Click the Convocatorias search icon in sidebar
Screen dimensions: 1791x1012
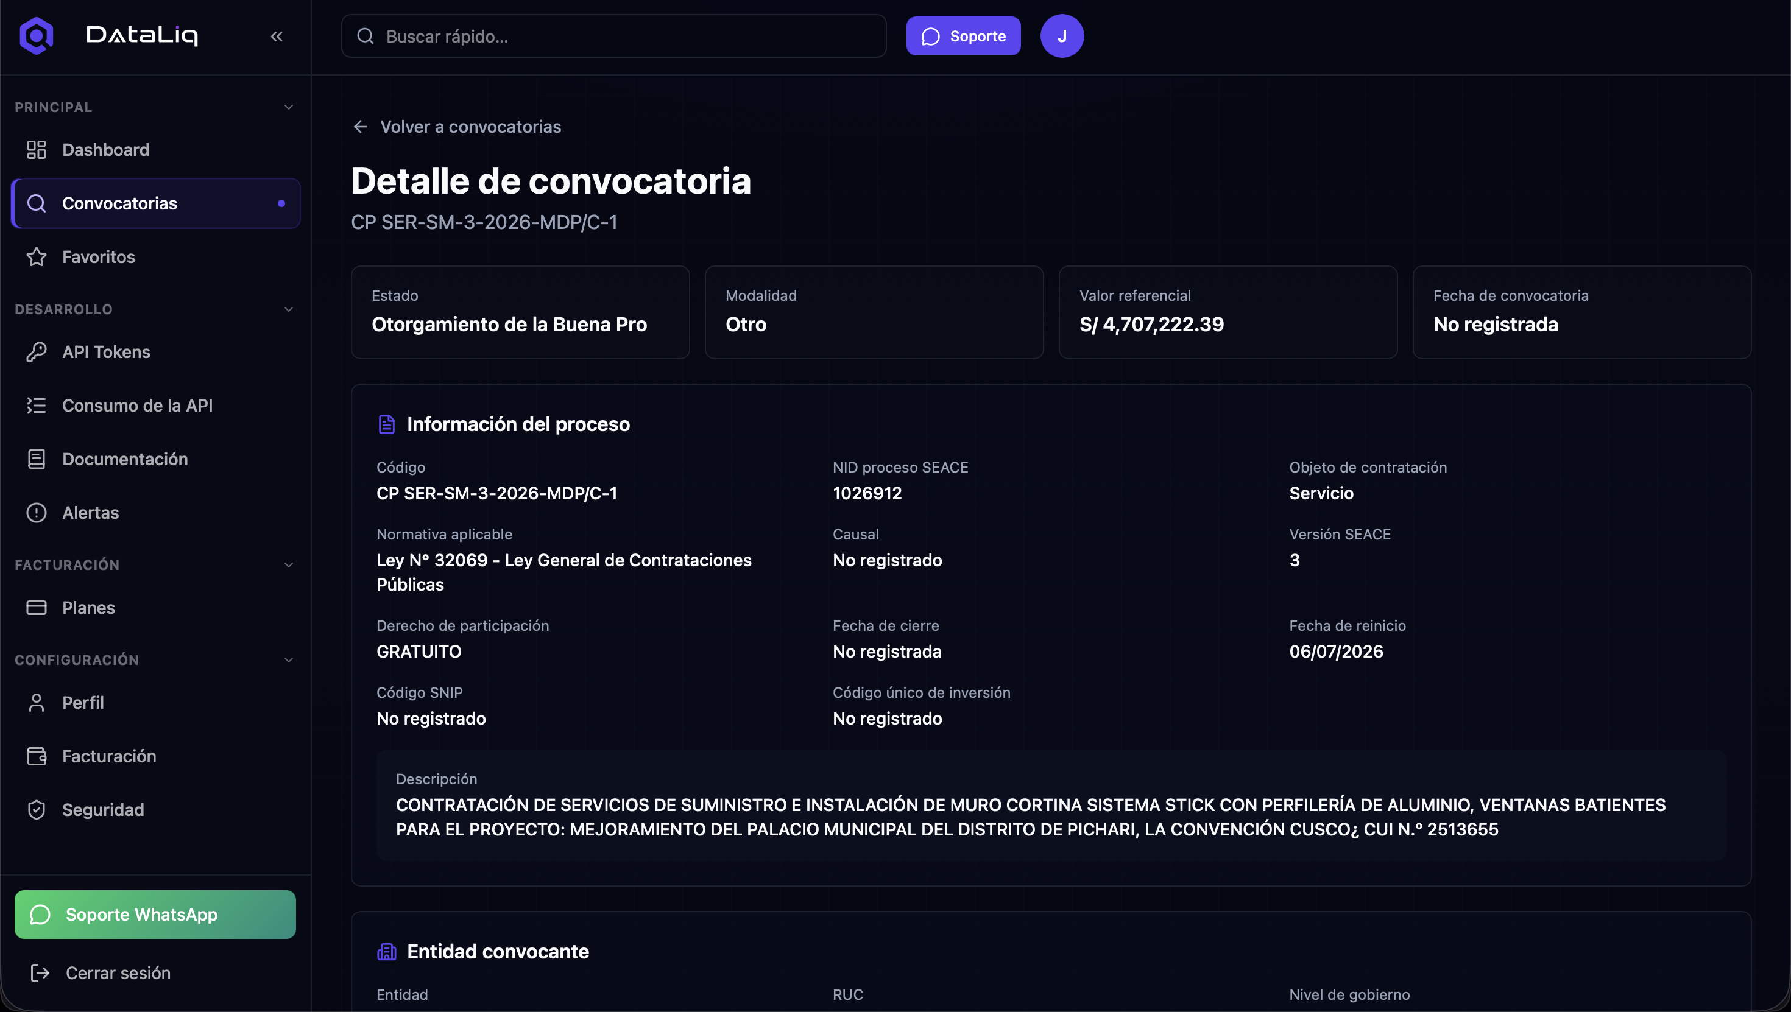36,203
